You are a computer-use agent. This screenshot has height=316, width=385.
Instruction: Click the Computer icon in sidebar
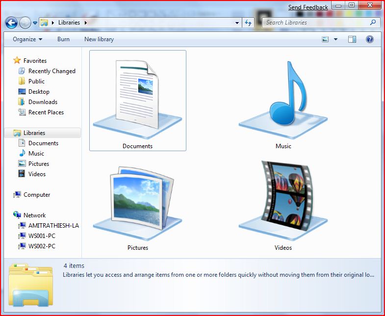(x=17, y=194)
